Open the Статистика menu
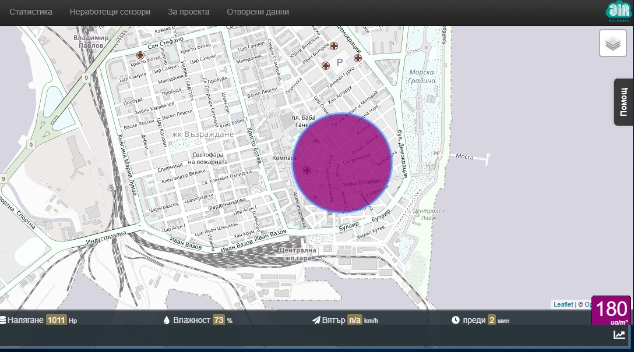Image resolution: width=634 pixels, height=352 pixels. pyautogui.click(x=31, y=12)
